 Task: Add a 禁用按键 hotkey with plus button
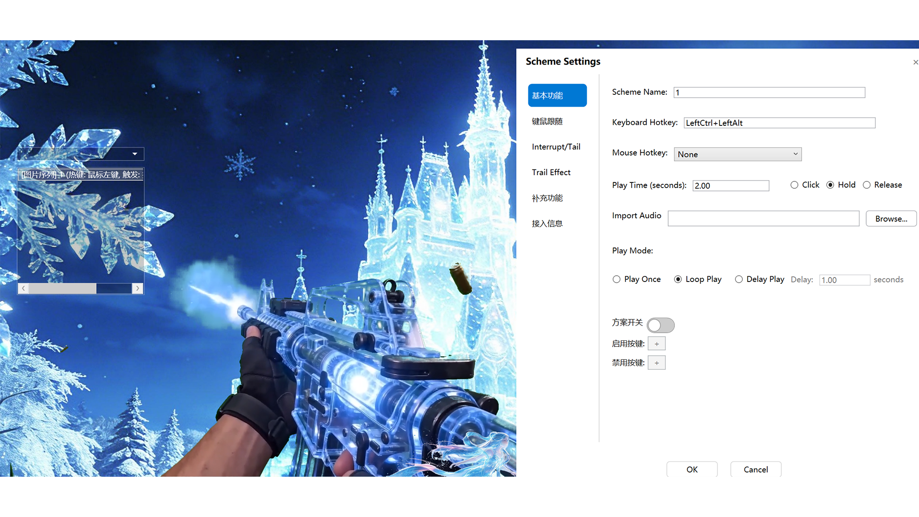pos(657,363)
